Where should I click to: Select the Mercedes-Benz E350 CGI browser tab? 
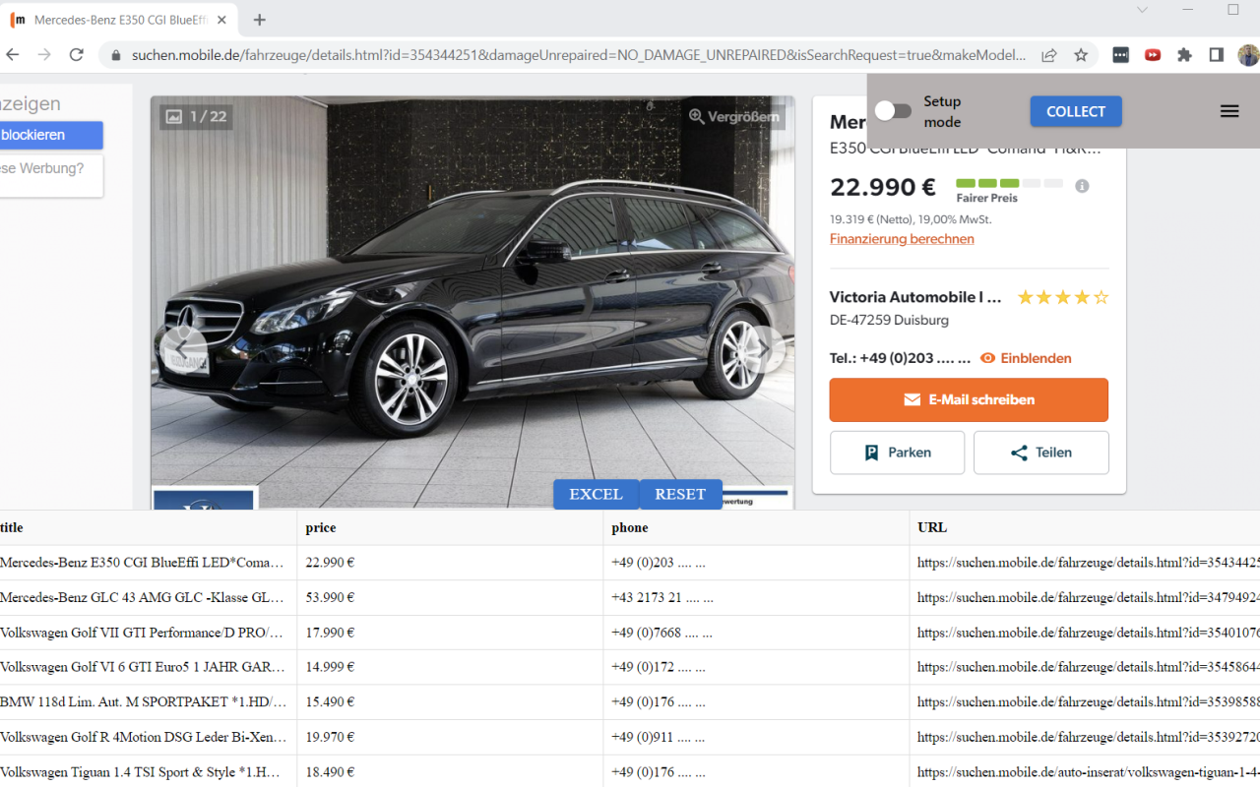pos(120,20)
